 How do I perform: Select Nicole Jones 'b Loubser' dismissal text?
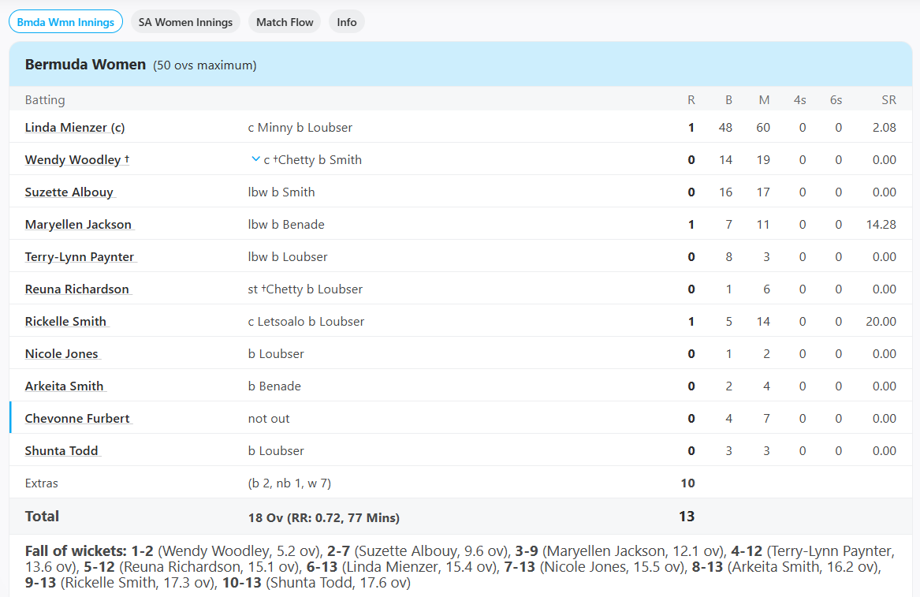tap(276, 353)
